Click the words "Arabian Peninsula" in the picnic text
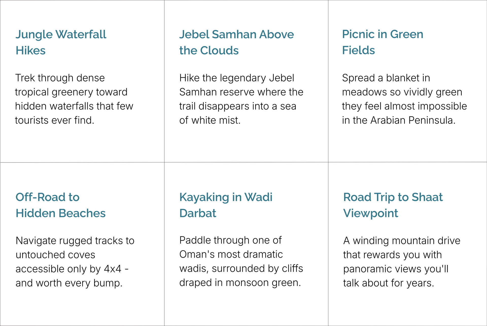 coord(412,120)
